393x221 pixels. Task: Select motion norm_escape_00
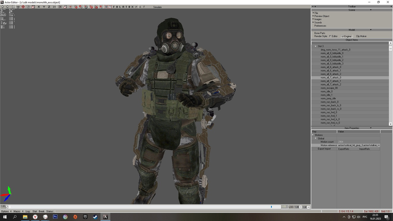click(x=329, y=88)
